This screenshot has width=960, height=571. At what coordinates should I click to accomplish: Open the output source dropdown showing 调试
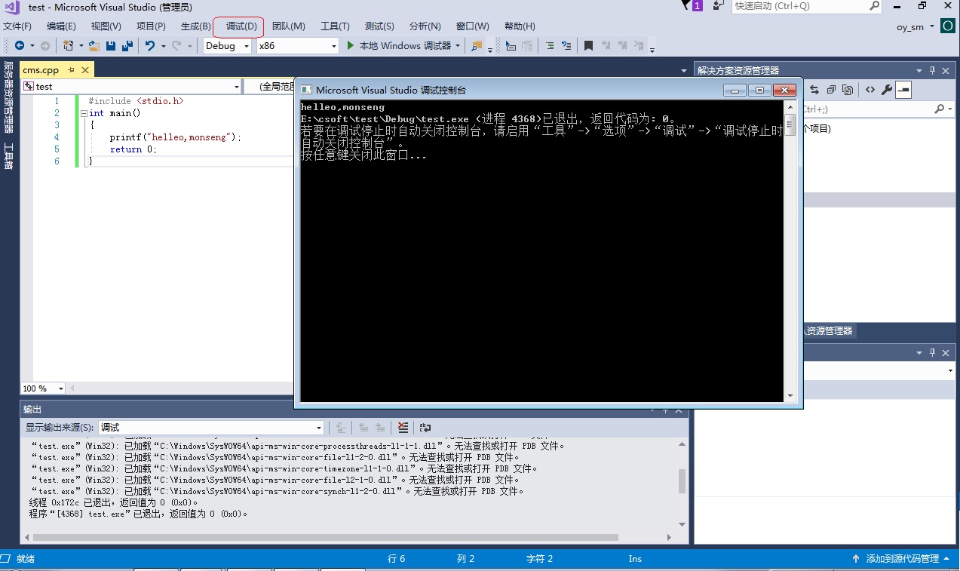click(211, 428)
